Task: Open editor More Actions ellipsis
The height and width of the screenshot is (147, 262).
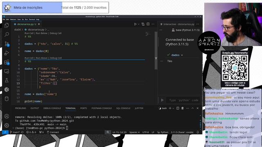Action: [x=153, y=24]
